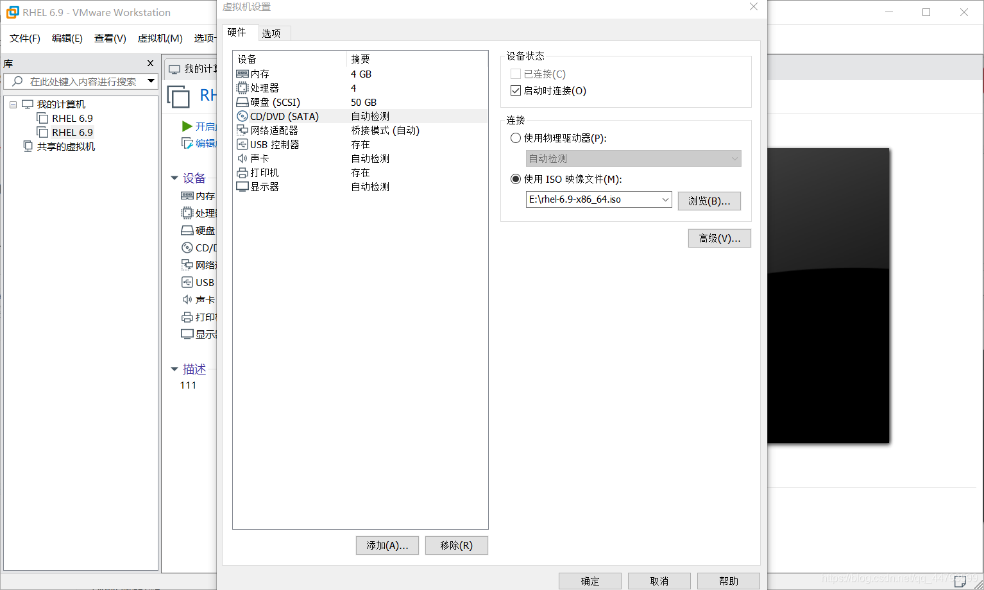Viewport: 984px width, 590px height.
Task: Close the 库 library panel
Action: (151, 63)
